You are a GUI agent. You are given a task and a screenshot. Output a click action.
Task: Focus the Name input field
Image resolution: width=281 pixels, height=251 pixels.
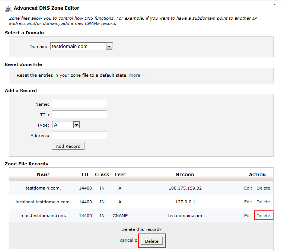coord(79,104)
